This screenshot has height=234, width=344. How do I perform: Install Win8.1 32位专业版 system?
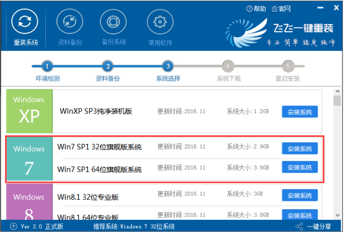tap(300, 195)
